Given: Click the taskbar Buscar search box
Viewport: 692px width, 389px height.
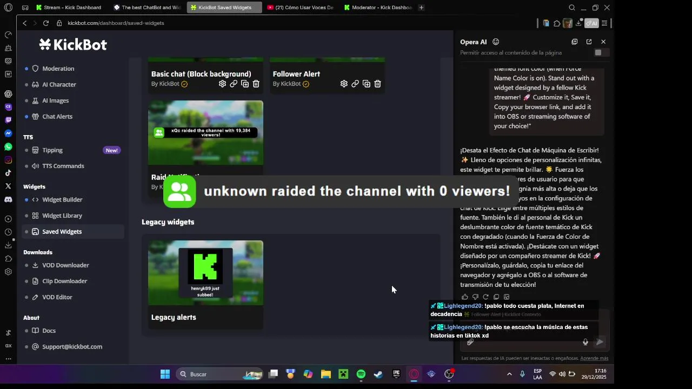Looking at the screenshot, I should [220, 374].
